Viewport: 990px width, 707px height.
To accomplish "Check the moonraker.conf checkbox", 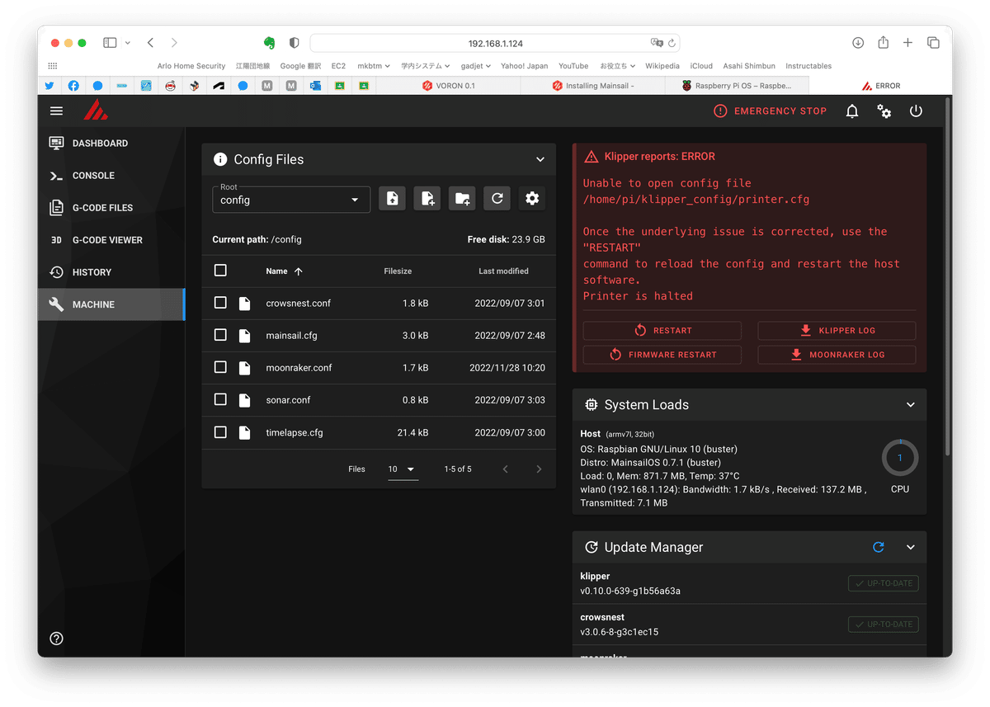I will click(x=220, y=367).
